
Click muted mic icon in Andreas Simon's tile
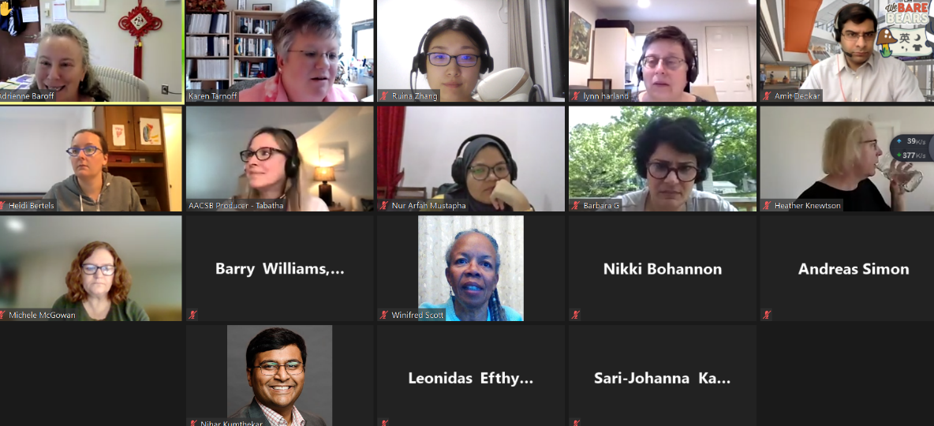click(768, 315)
